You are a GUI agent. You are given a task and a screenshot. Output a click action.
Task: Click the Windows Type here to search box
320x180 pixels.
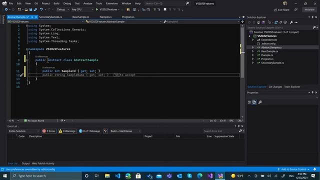(46, 175)
